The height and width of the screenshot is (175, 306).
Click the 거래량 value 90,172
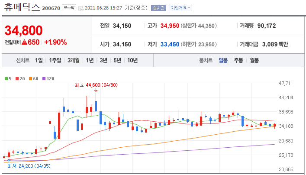pos(267,26)
